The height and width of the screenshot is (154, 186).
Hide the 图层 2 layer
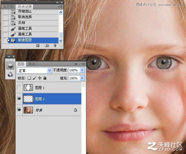(x=19, y=99)
